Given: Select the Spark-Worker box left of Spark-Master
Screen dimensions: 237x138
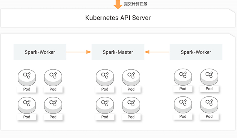Looking at the screenshot, I should click(x=40, y=52).
